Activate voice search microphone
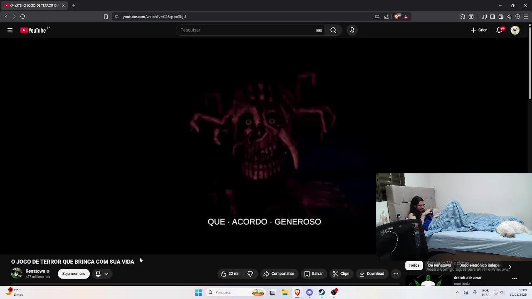This screenshot has height=299, width=532. 352,30
